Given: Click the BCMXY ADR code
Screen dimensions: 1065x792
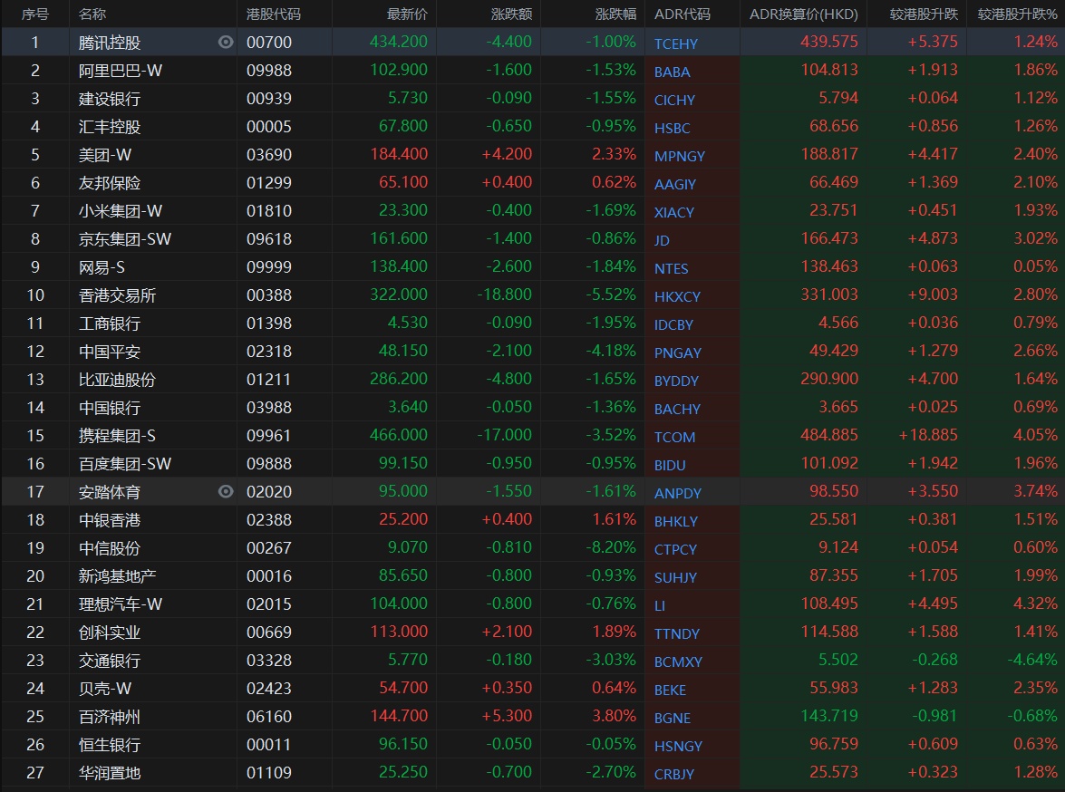Looking at the screenshot, I should point(678,662).
